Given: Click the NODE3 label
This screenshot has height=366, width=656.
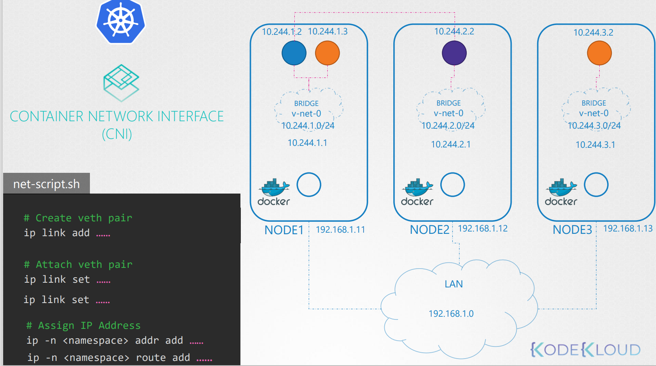Looking at the screenshot, I should pos(572,230).
